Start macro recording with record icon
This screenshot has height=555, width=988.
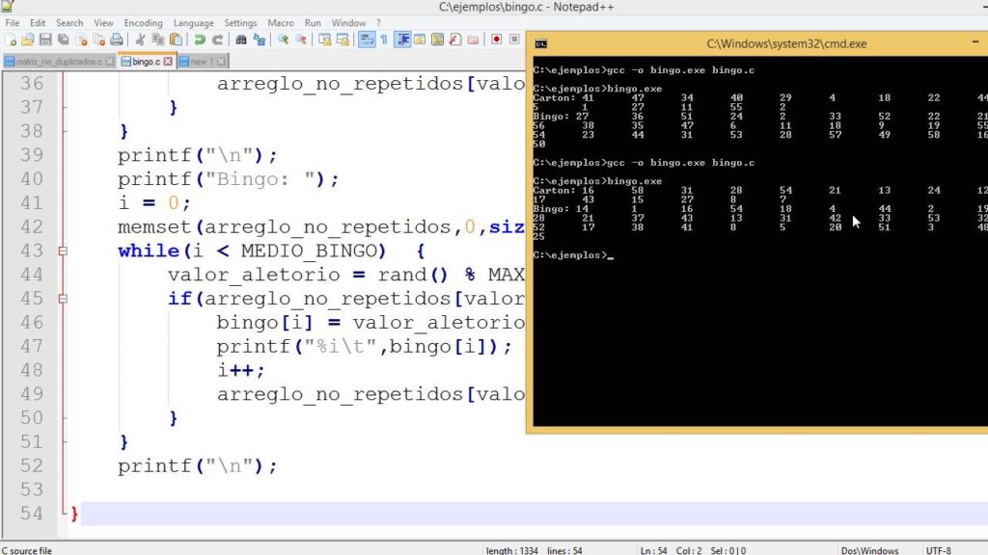point(496,41)
